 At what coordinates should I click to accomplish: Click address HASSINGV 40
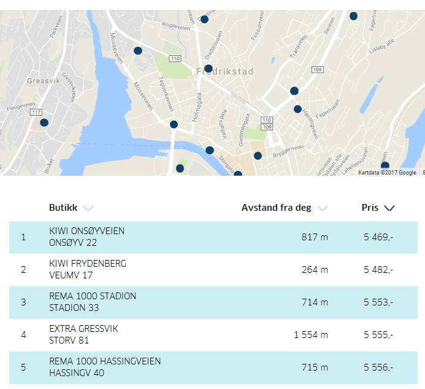[x=77, y=373]
